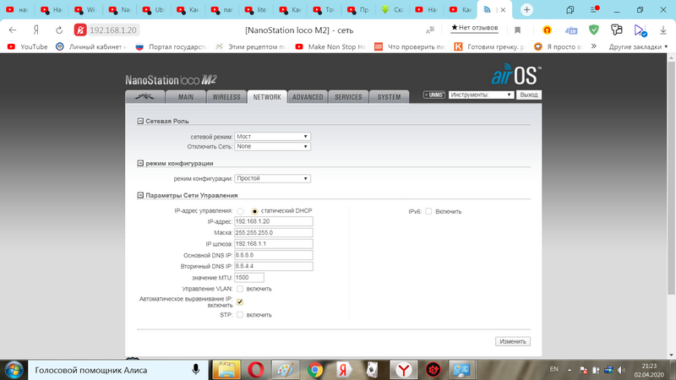The height and width of the screenshot is (380, 676).
Task: Open the SYSTEM tab
Action: point(389,97)
